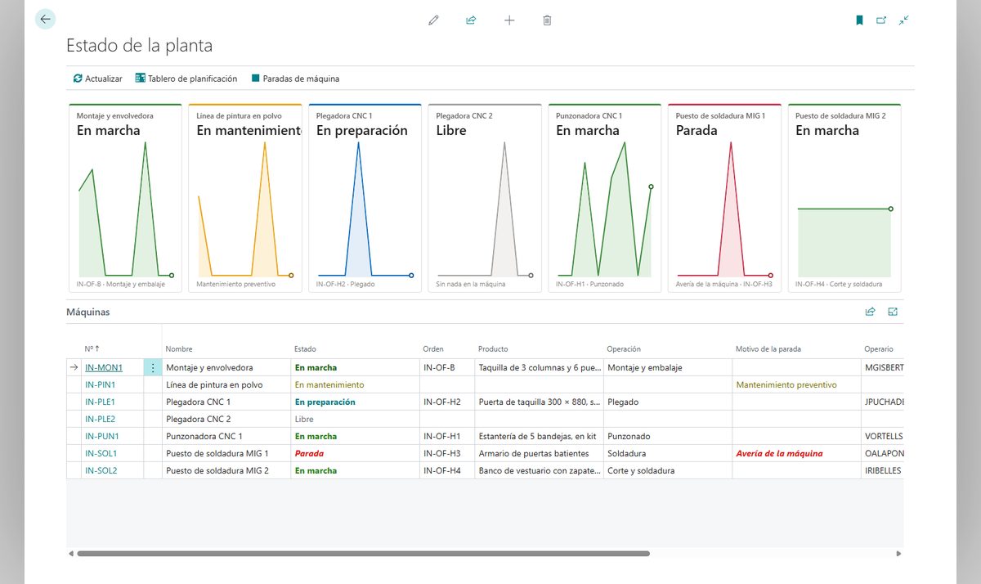Click the Actualizar refresh action

coord(98,79)
